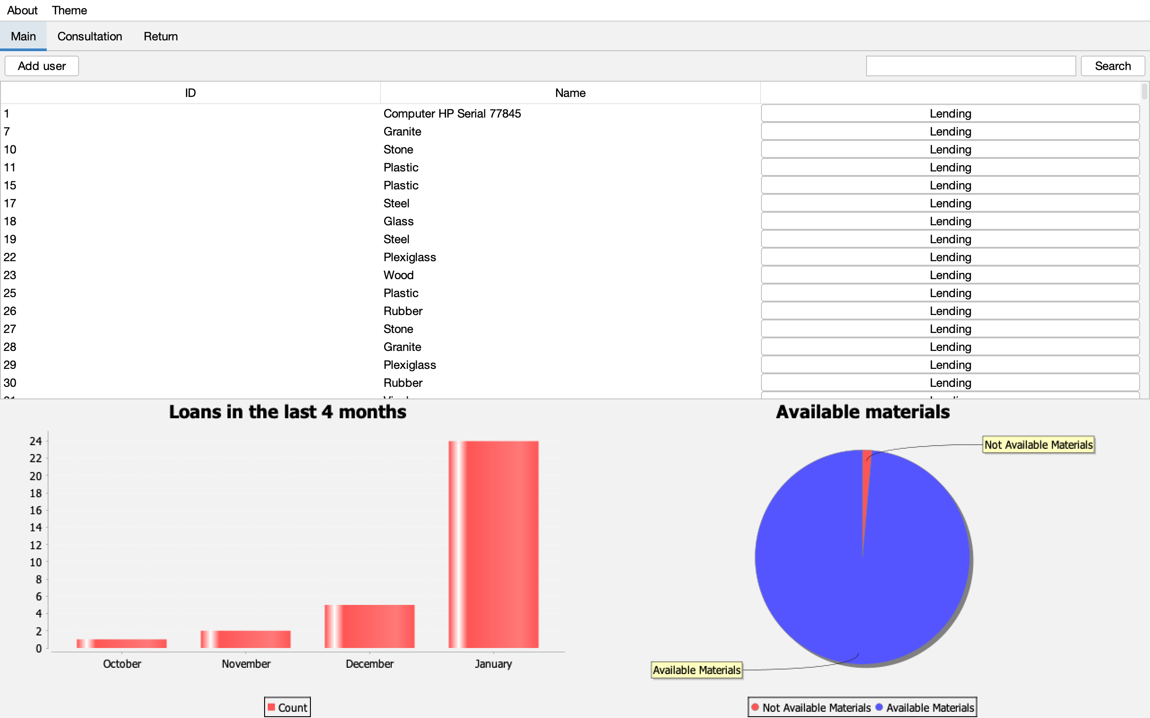Image resolution: width=1150 pixels, height=718 pixels.
Task: Click the Lending button for Granite row 7
Action: point(951,131)
